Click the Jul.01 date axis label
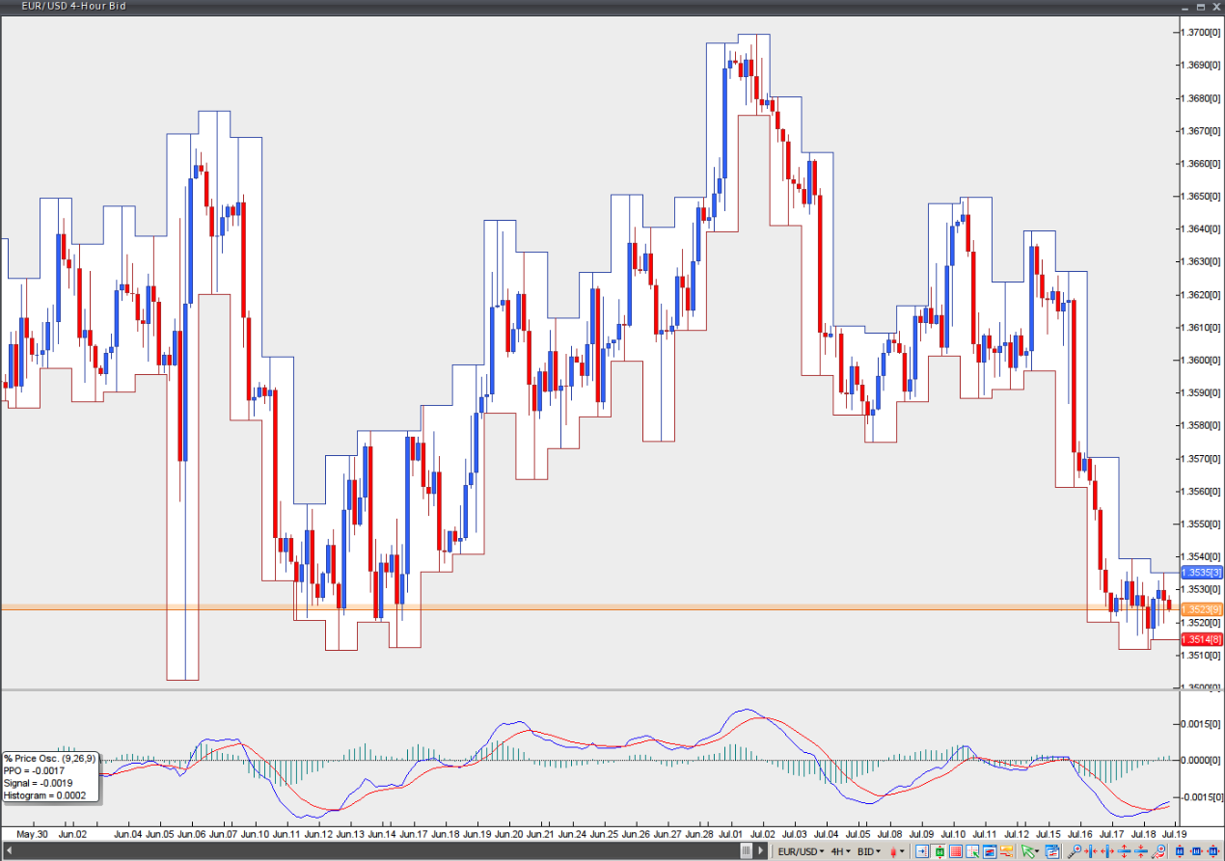Screen dimensions: 1225x861 (x=730, y=833)
